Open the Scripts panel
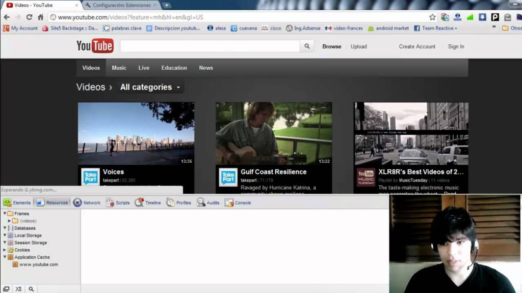The width and height of the screenshot is (522, 293). [x=118, y=202]
